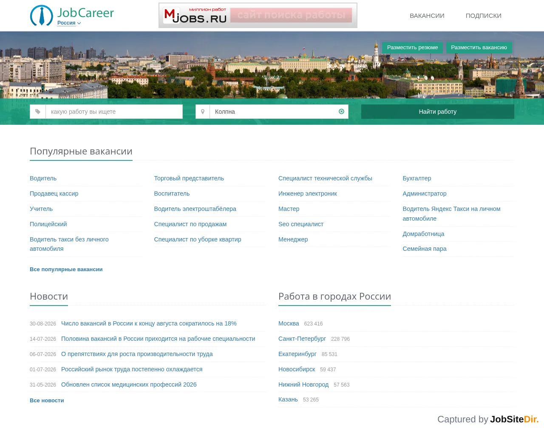Select the Администратор vacancy link

pyautogui.click(x=425, y=194)
